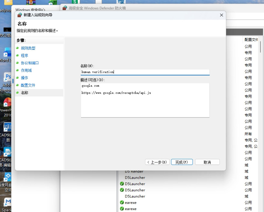Select the disabled D5Launcher rule below D5 Render

(x=135, y=178)
